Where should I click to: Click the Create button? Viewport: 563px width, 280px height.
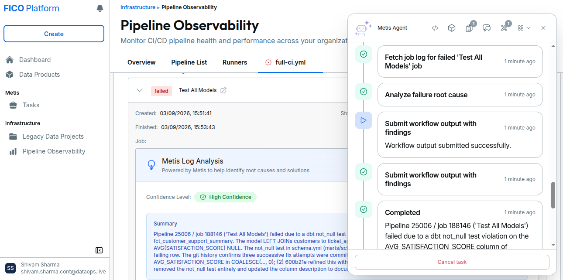pyautogui.click(x=54, y=34)
